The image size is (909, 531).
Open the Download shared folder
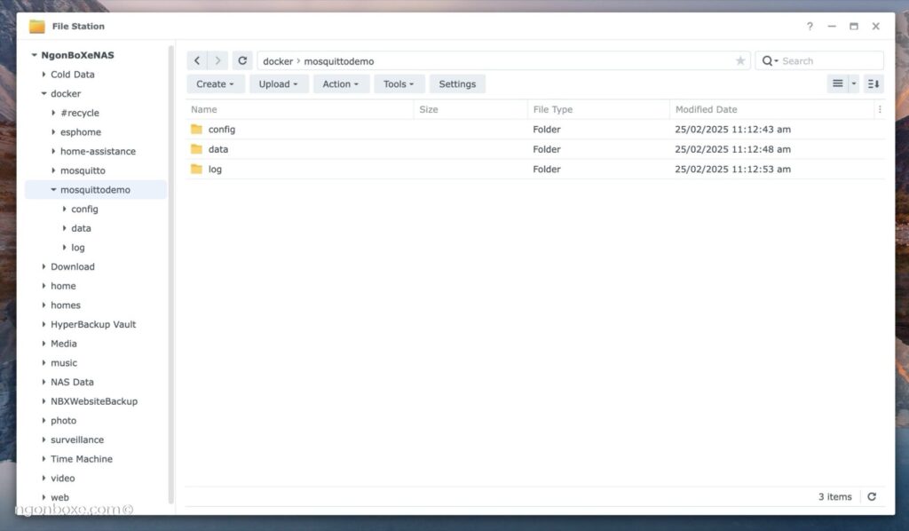tap(73, 266)
